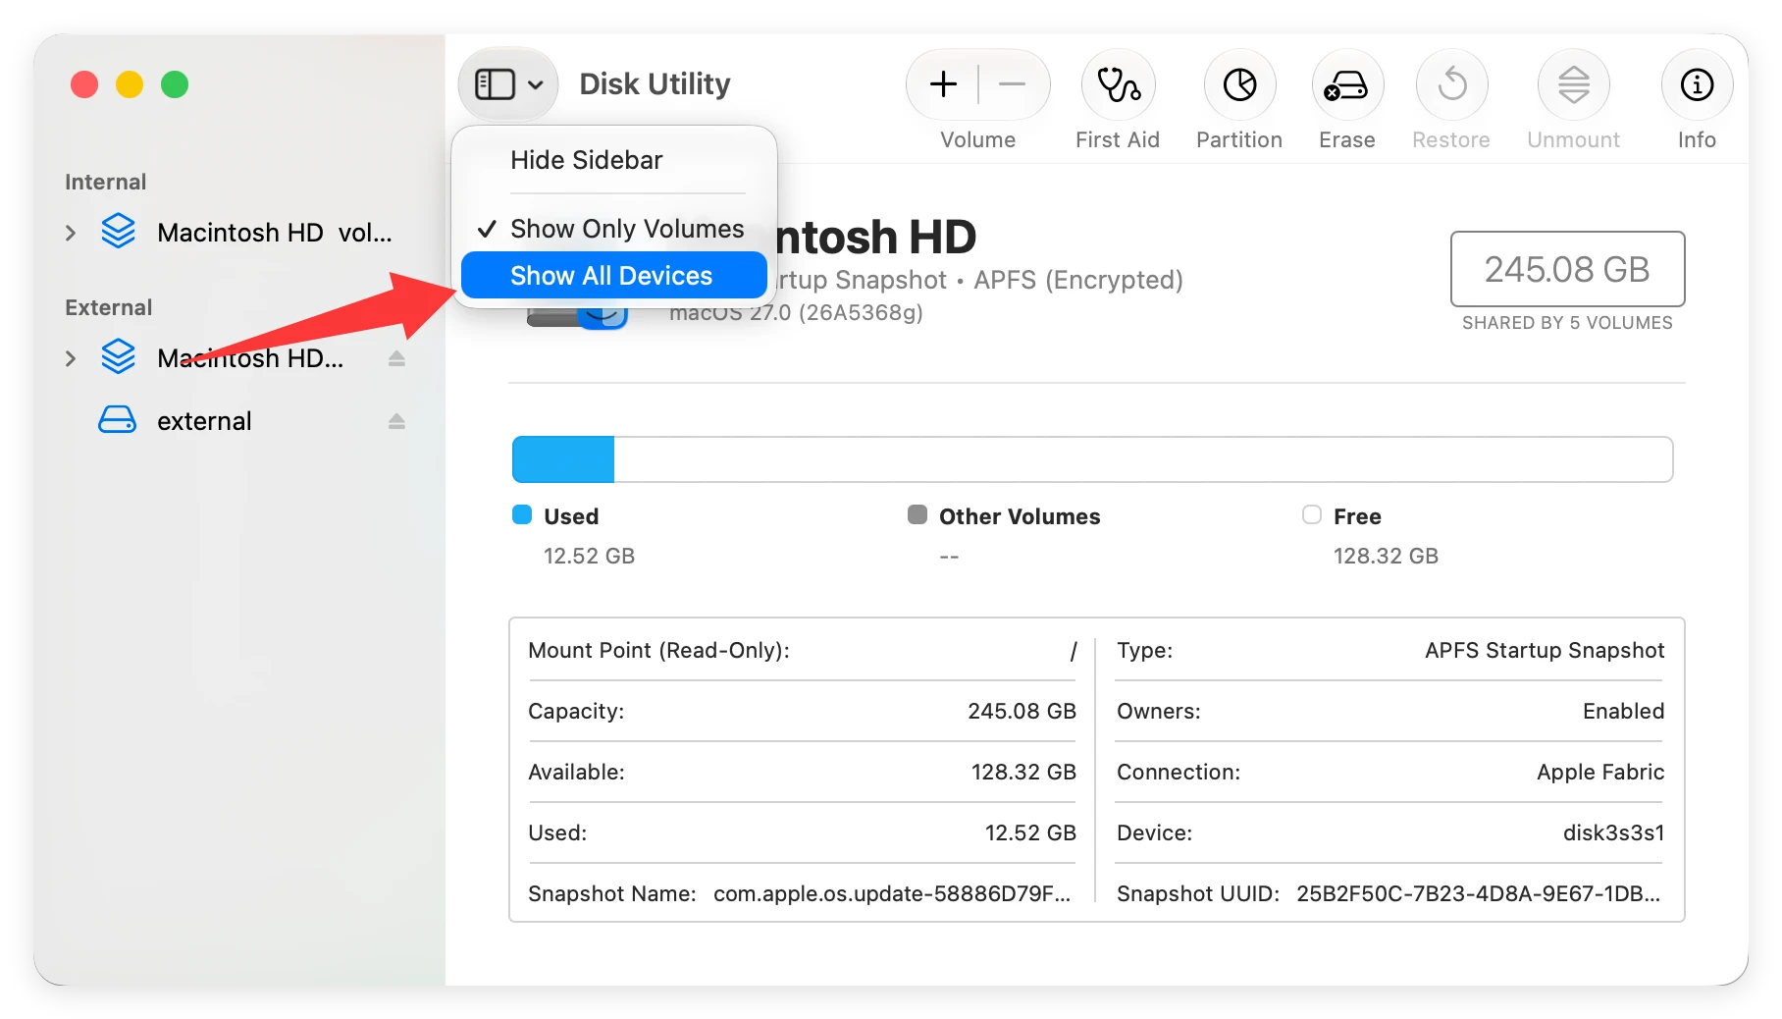Click the Erase toolbar label

pos(1346,139)
